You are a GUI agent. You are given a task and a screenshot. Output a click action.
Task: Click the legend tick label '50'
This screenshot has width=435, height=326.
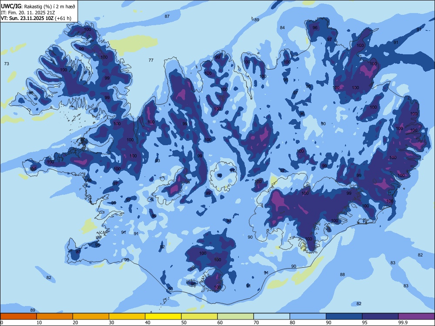[x=184, y=323]
